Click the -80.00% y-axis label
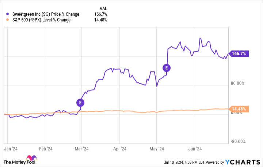The width and height of the screenshot is (263, 167). 237,142
